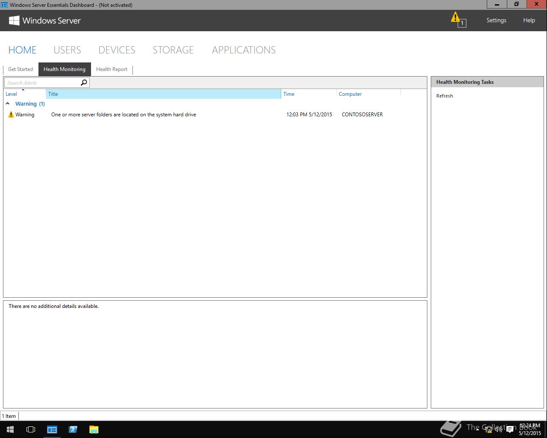Select the Health Monitoring tab
This screenshot has height=438, width=547.
pos(65,69)
